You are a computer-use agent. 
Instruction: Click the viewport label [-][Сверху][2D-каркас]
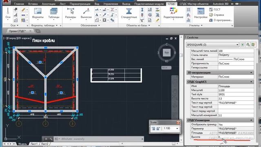tap(17, 38)
